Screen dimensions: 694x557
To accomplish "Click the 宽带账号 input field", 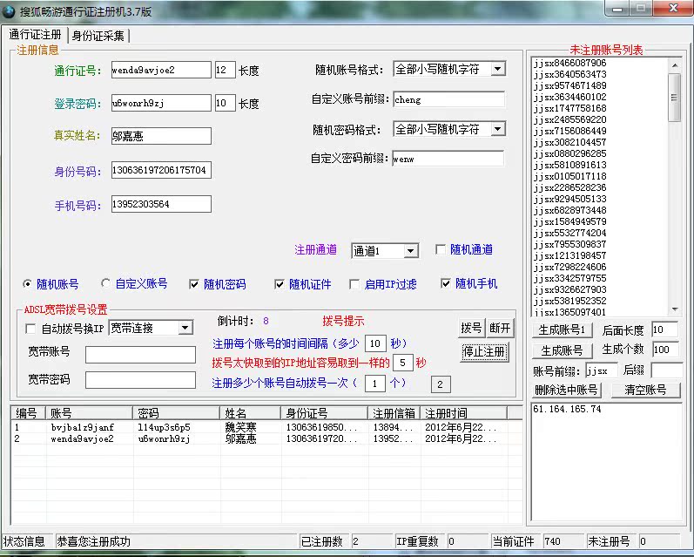I will 140,355.
